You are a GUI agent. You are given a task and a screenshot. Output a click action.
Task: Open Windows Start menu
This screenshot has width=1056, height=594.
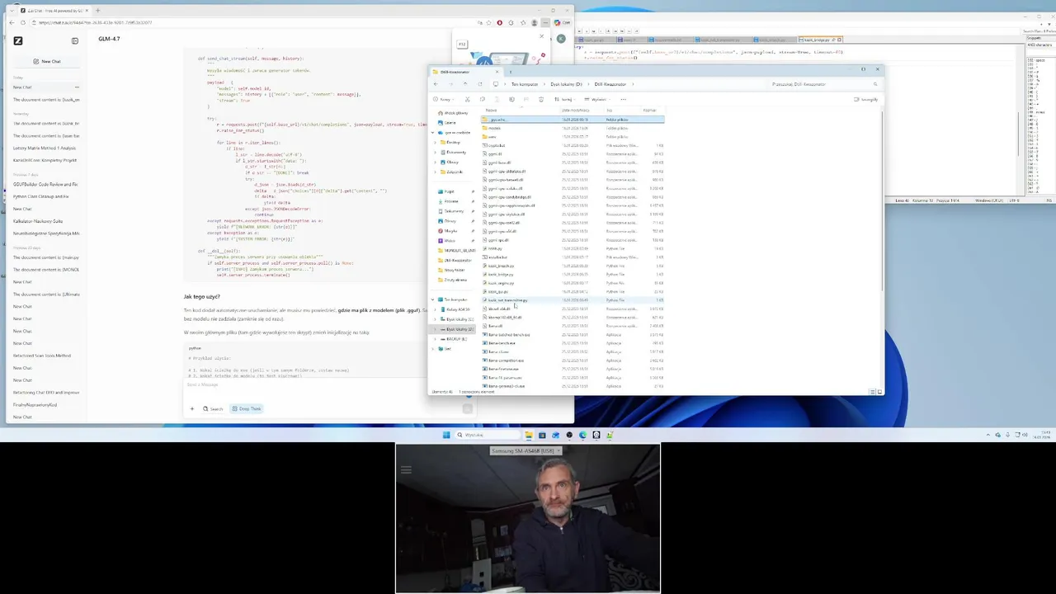click(x=446, y=435)
